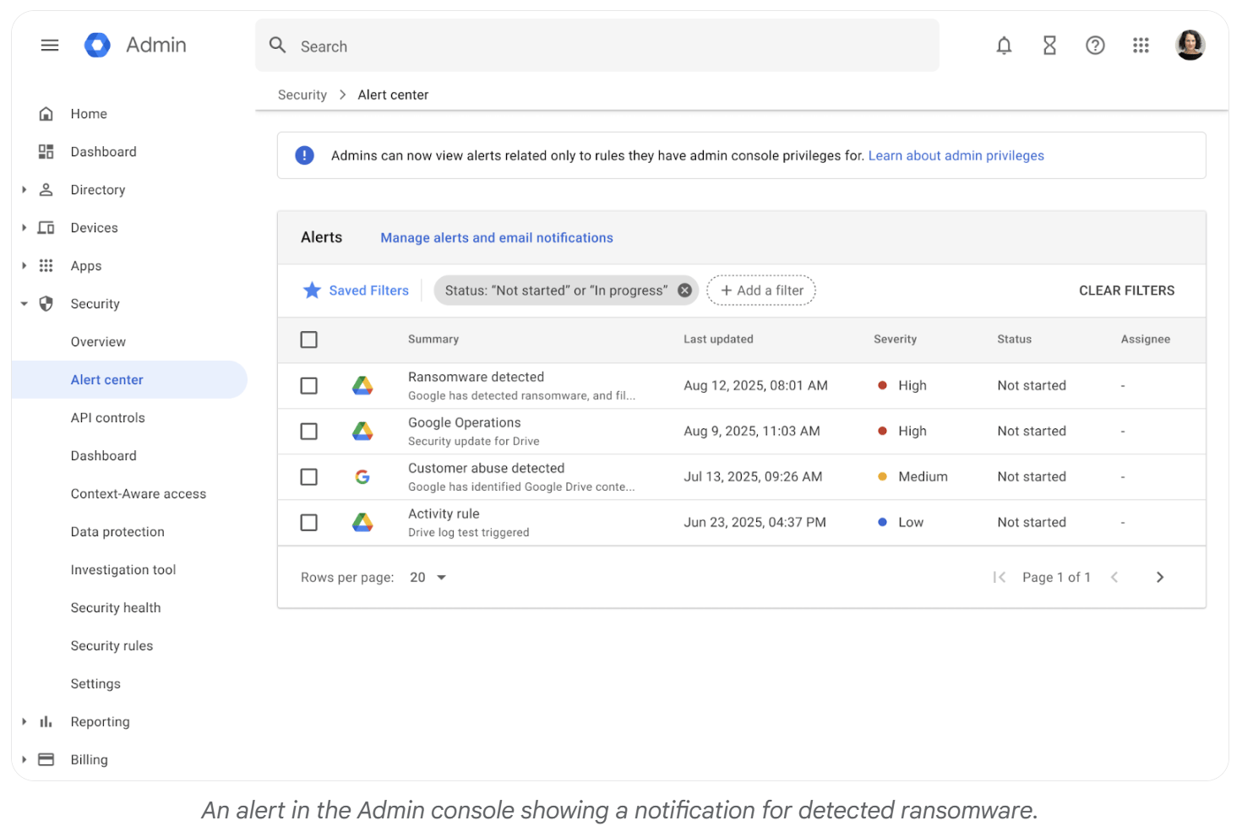1242x837 pixels.
Task: Open the Rows per page dropdown
Action: (428, 578)
